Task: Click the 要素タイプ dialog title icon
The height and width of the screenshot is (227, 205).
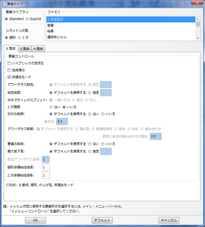Action: [4, 4]
